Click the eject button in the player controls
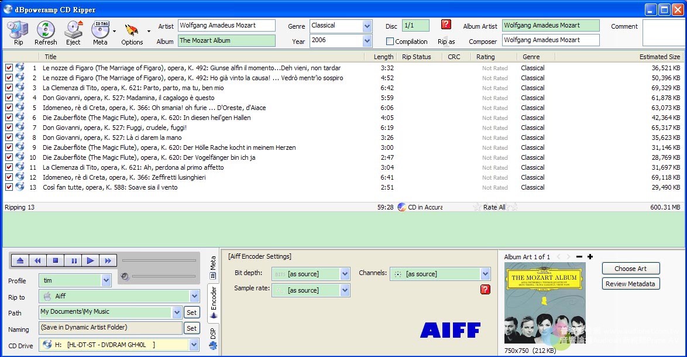Screen dimensions: 687x357 coord(20,260)
